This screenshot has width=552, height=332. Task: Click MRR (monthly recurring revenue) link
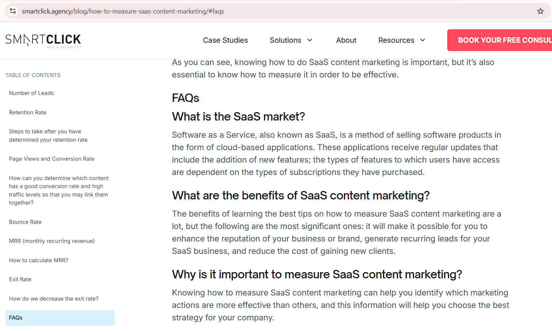coord(51,241)
